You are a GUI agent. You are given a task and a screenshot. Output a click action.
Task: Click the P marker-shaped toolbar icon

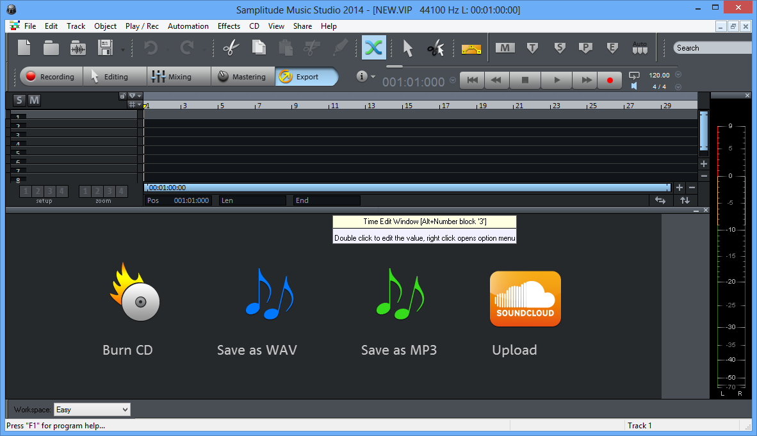point(585,48)
